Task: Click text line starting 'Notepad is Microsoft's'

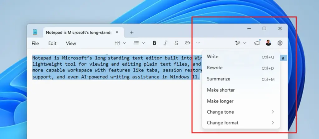Action: click(117, 58)
